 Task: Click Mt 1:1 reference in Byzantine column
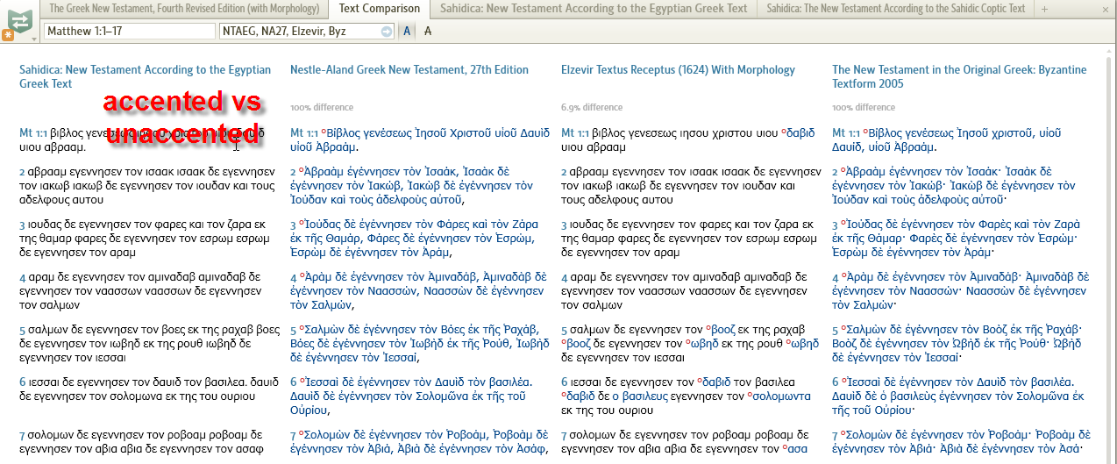(847, 133)
